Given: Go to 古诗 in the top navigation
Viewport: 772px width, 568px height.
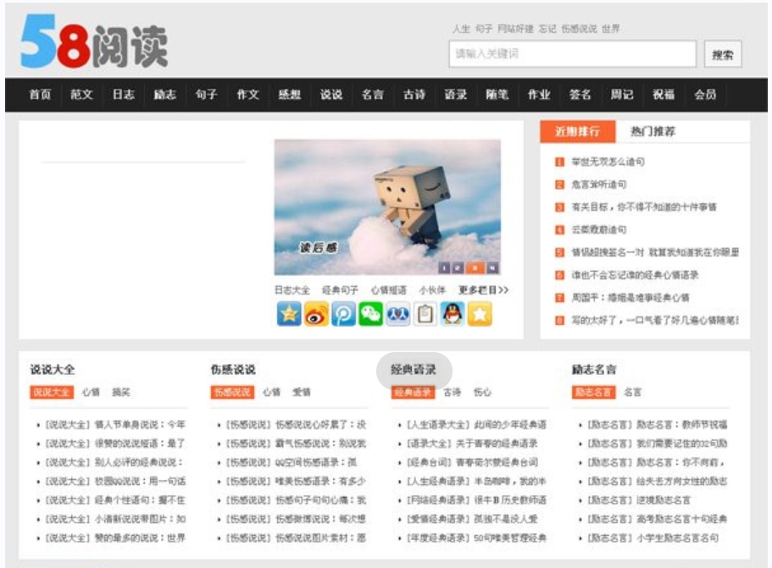Looking at the screenshot, I should point(414,95).
